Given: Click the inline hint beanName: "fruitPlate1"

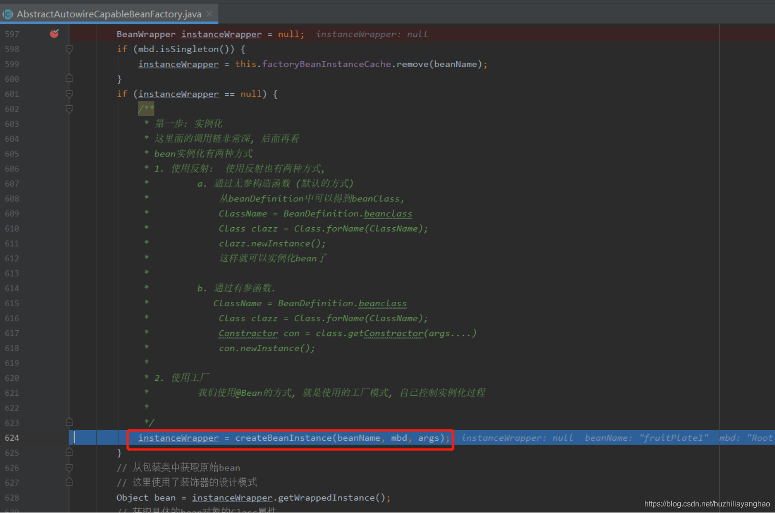Looking at the screenshot, I should [x=646, y=438].
